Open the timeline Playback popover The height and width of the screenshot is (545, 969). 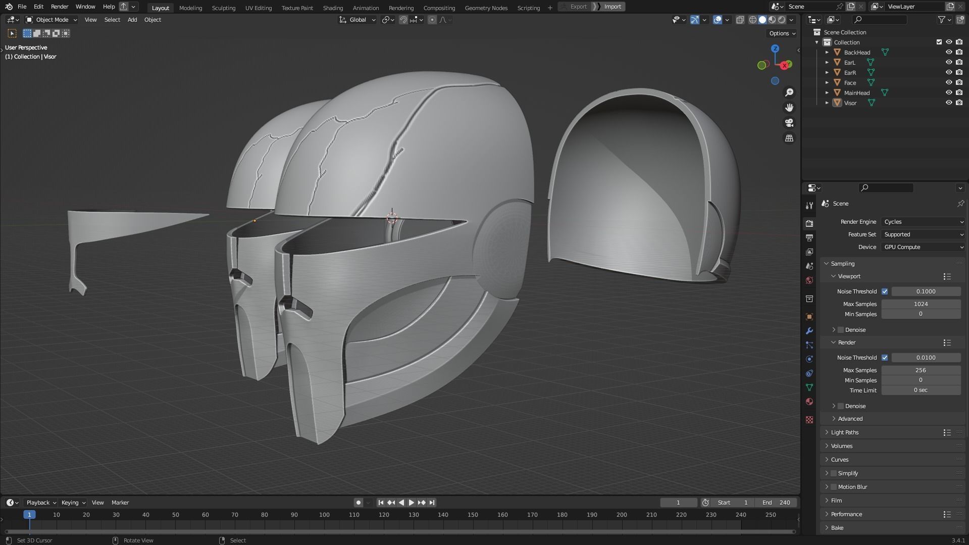click(x=41, y=503)
